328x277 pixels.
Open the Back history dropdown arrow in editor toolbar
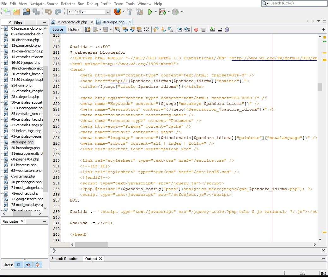pos(100,30)
